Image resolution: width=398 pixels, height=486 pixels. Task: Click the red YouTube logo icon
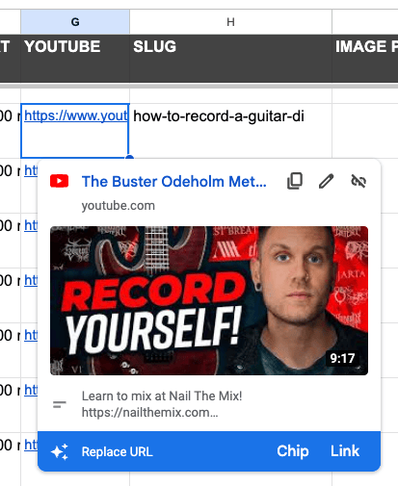click(x=60, y=181)
